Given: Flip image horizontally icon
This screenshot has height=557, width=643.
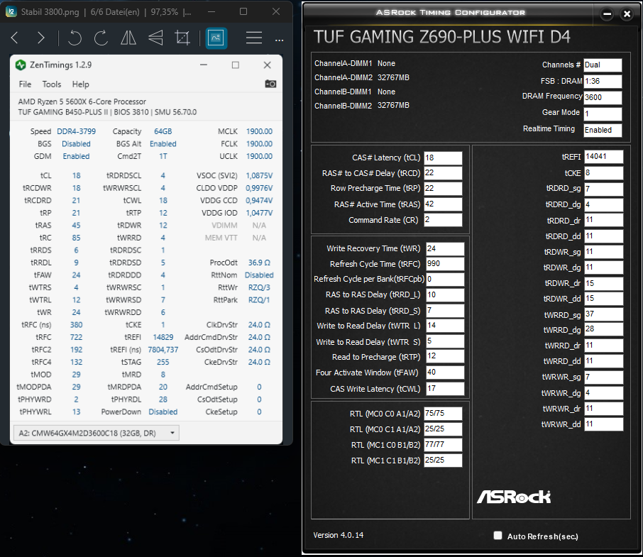Looking at the screenshot, I should [x=128, y=38].
